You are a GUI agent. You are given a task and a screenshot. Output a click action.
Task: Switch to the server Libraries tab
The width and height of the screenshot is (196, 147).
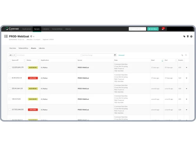[42, 48]
